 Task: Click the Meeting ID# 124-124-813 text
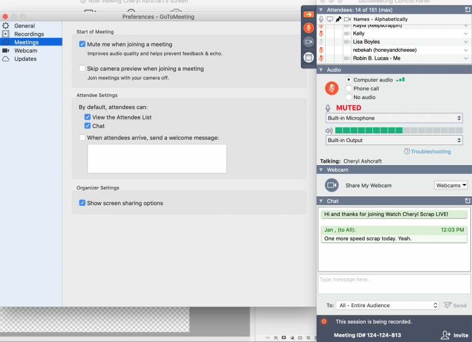tap(367, 335)
